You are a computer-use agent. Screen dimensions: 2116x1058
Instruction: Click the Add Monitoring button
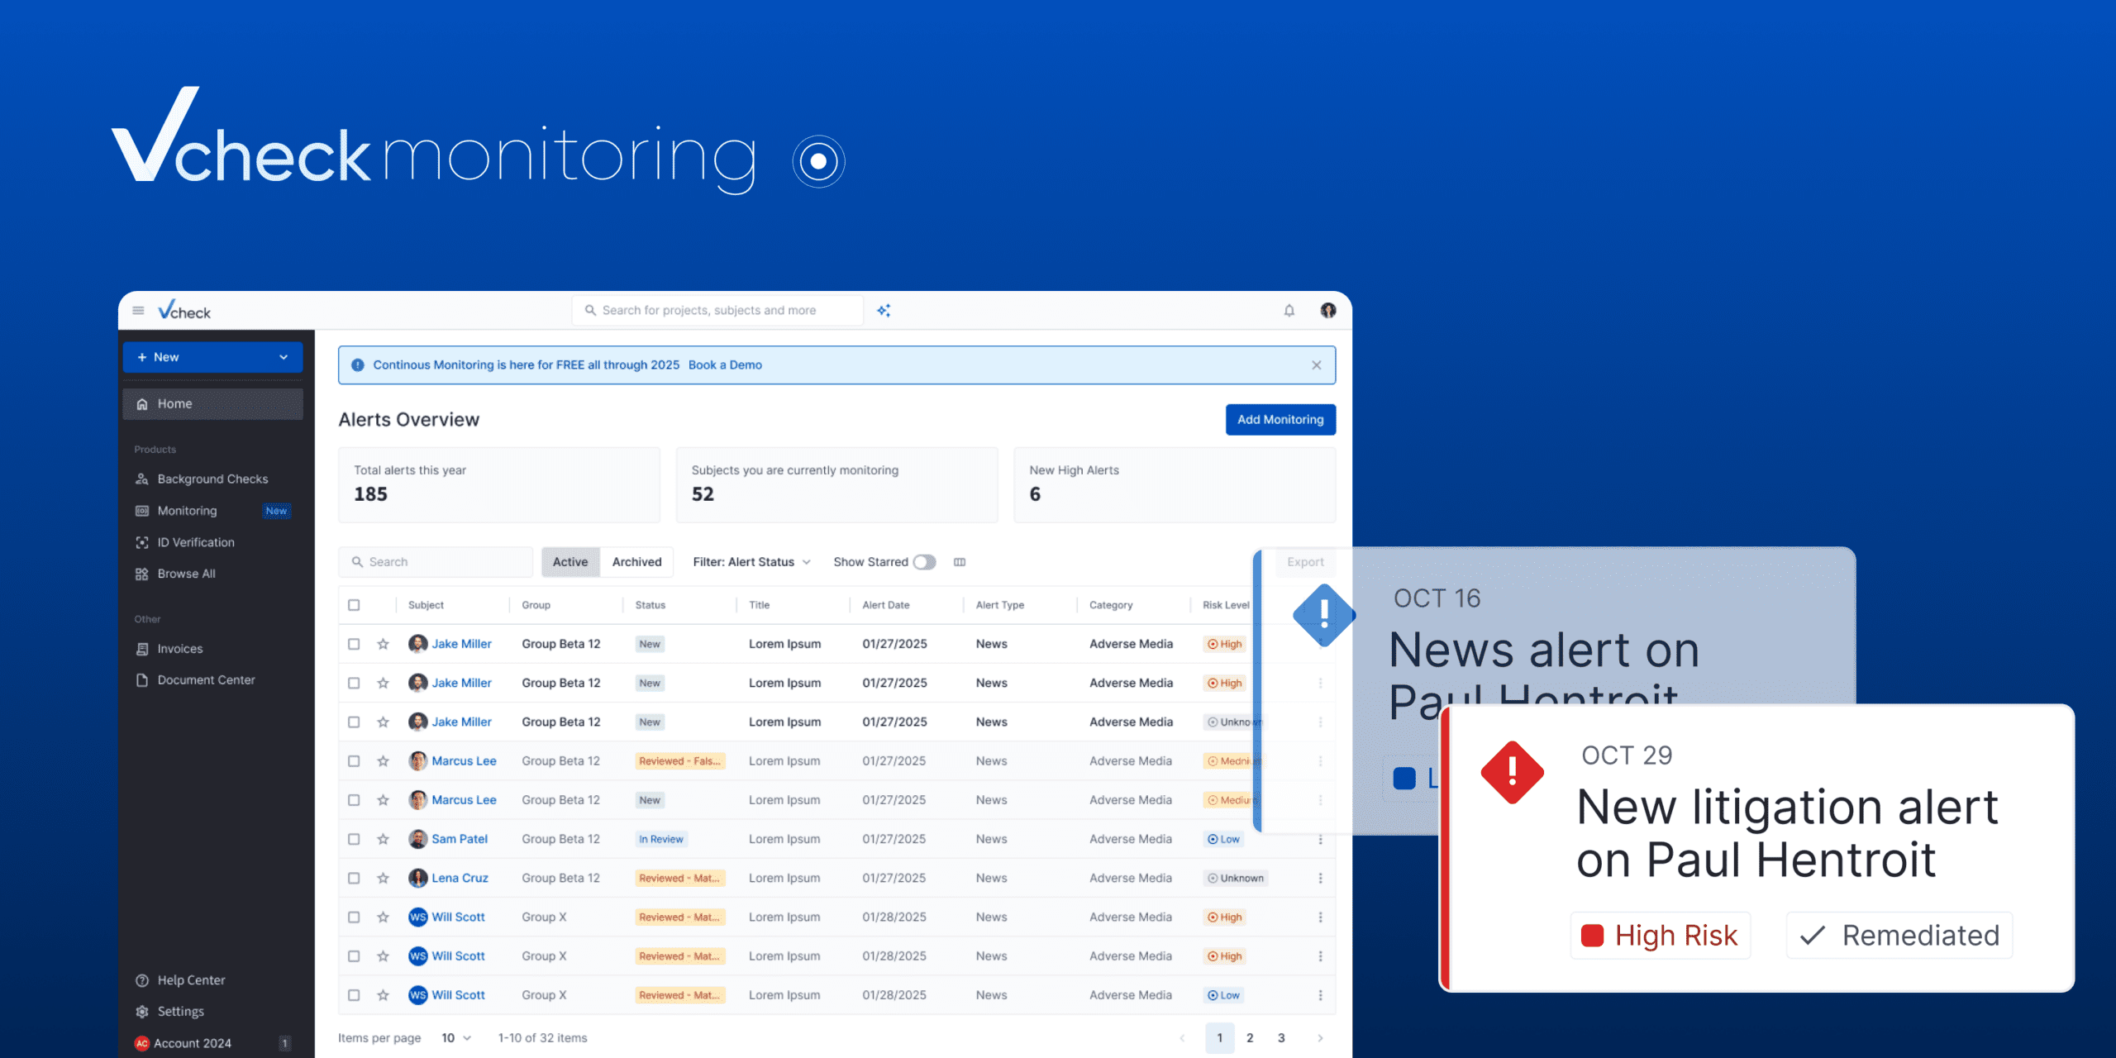point(1280,419)
